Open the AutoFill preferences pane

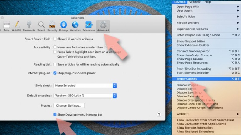tap(16, 26)
